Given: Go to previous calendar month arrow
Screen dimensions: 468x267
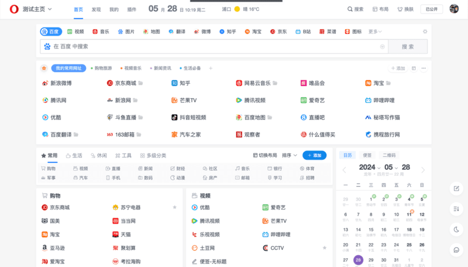Looking at the screenshot, I should tap(344, 170).
